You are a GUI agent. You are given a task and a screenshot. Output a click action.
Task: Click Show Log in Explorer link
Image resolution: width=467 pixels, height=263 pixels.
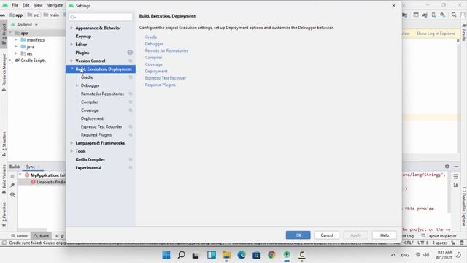click(436, 34)
